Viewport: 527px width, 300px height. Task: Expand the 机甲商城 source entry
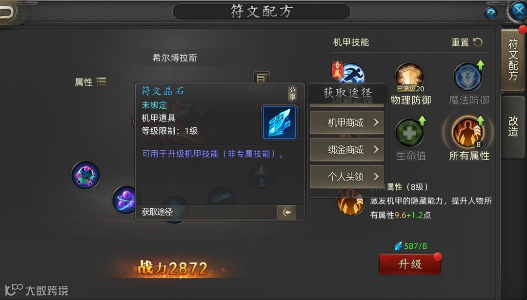pos(346,122)
